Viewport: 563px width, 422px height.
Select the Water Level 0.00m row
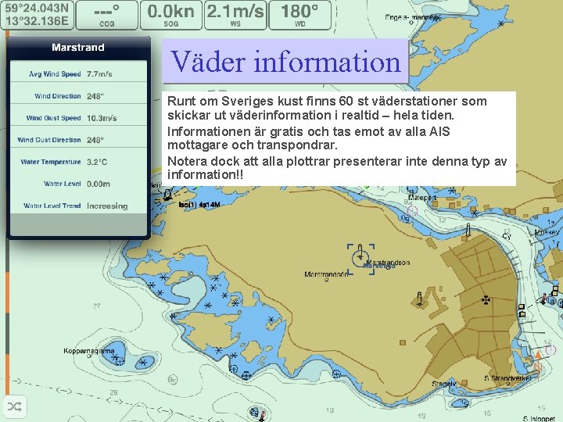coord(78,184)
